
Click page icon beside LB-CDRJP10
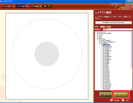coord(102,81)
